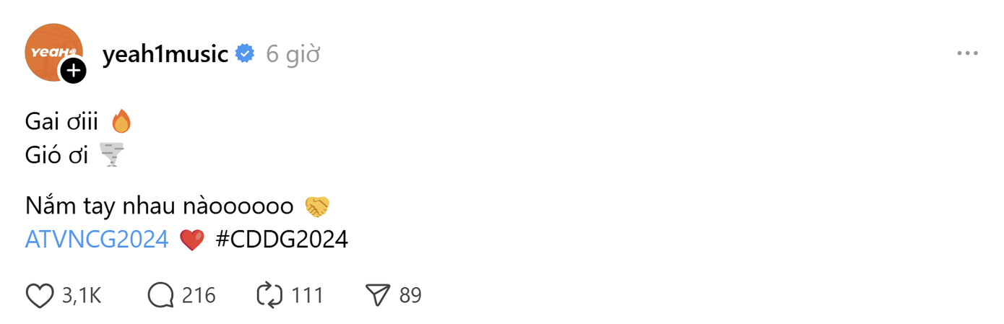Click the handshake emoji in the post
The image size is (1004, 324).
316,206
